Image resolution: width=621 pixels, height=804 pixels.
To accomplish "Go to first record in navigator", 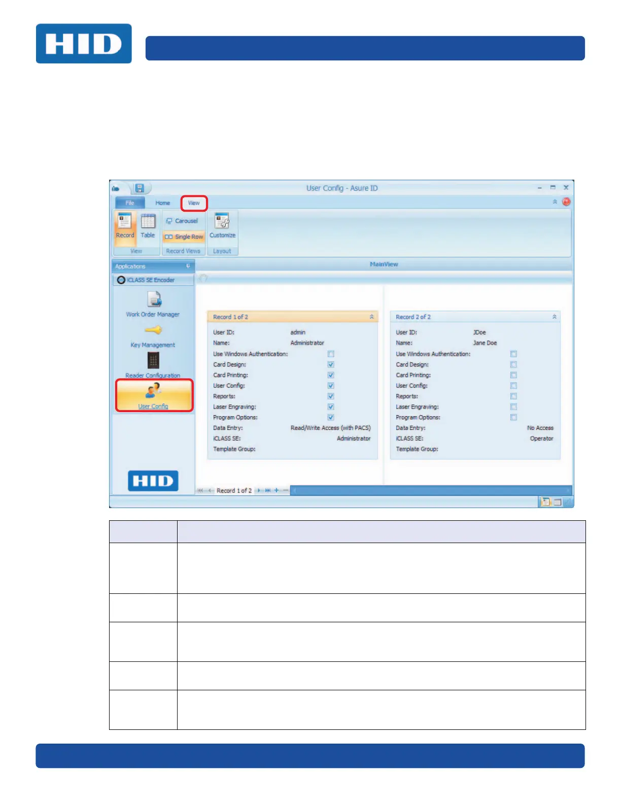I will click(200, 491).
